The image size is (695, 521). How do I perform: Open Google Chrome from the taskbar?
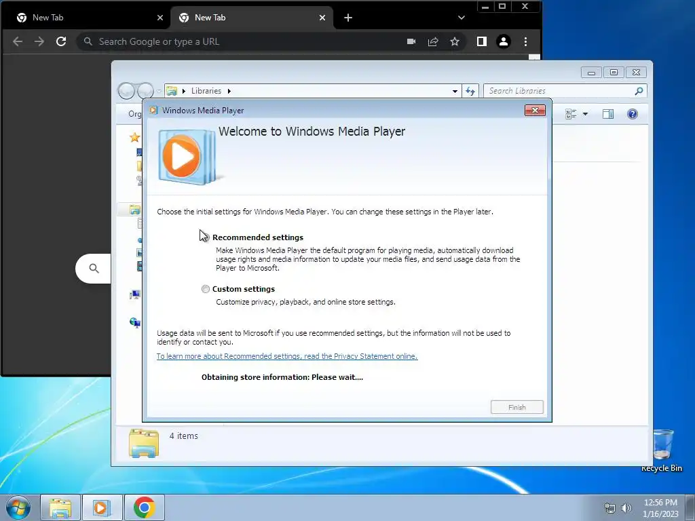point(144,507)
